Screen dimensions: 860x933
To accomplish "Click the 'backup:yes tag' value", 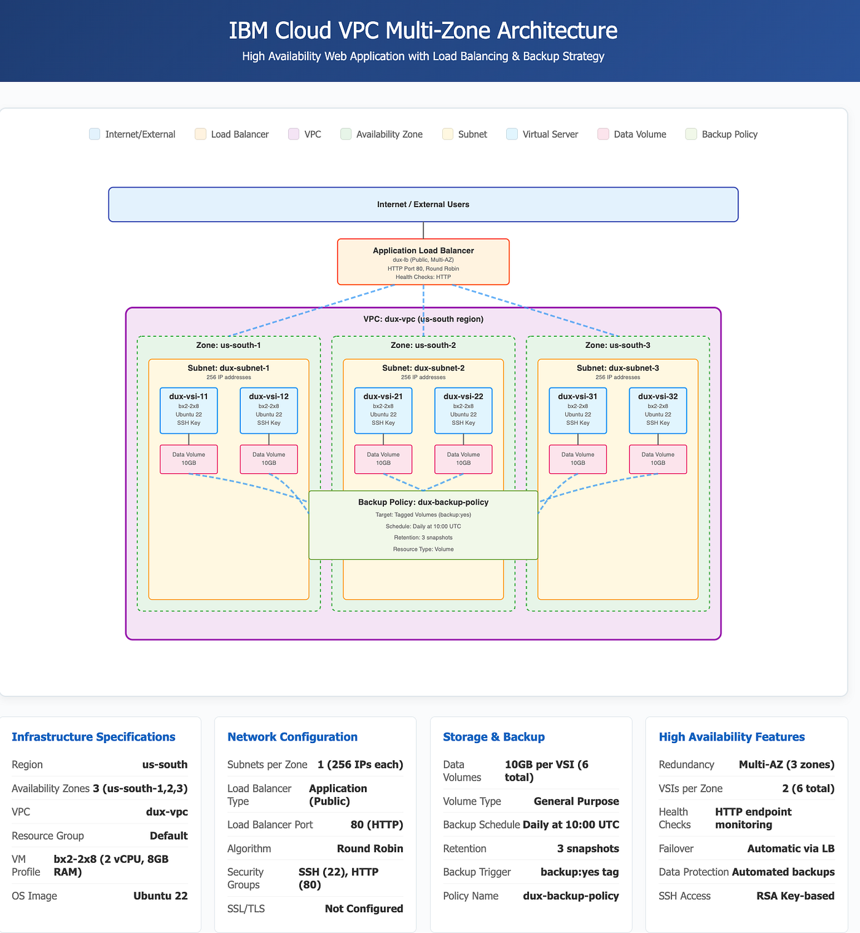I will (580, 872).
